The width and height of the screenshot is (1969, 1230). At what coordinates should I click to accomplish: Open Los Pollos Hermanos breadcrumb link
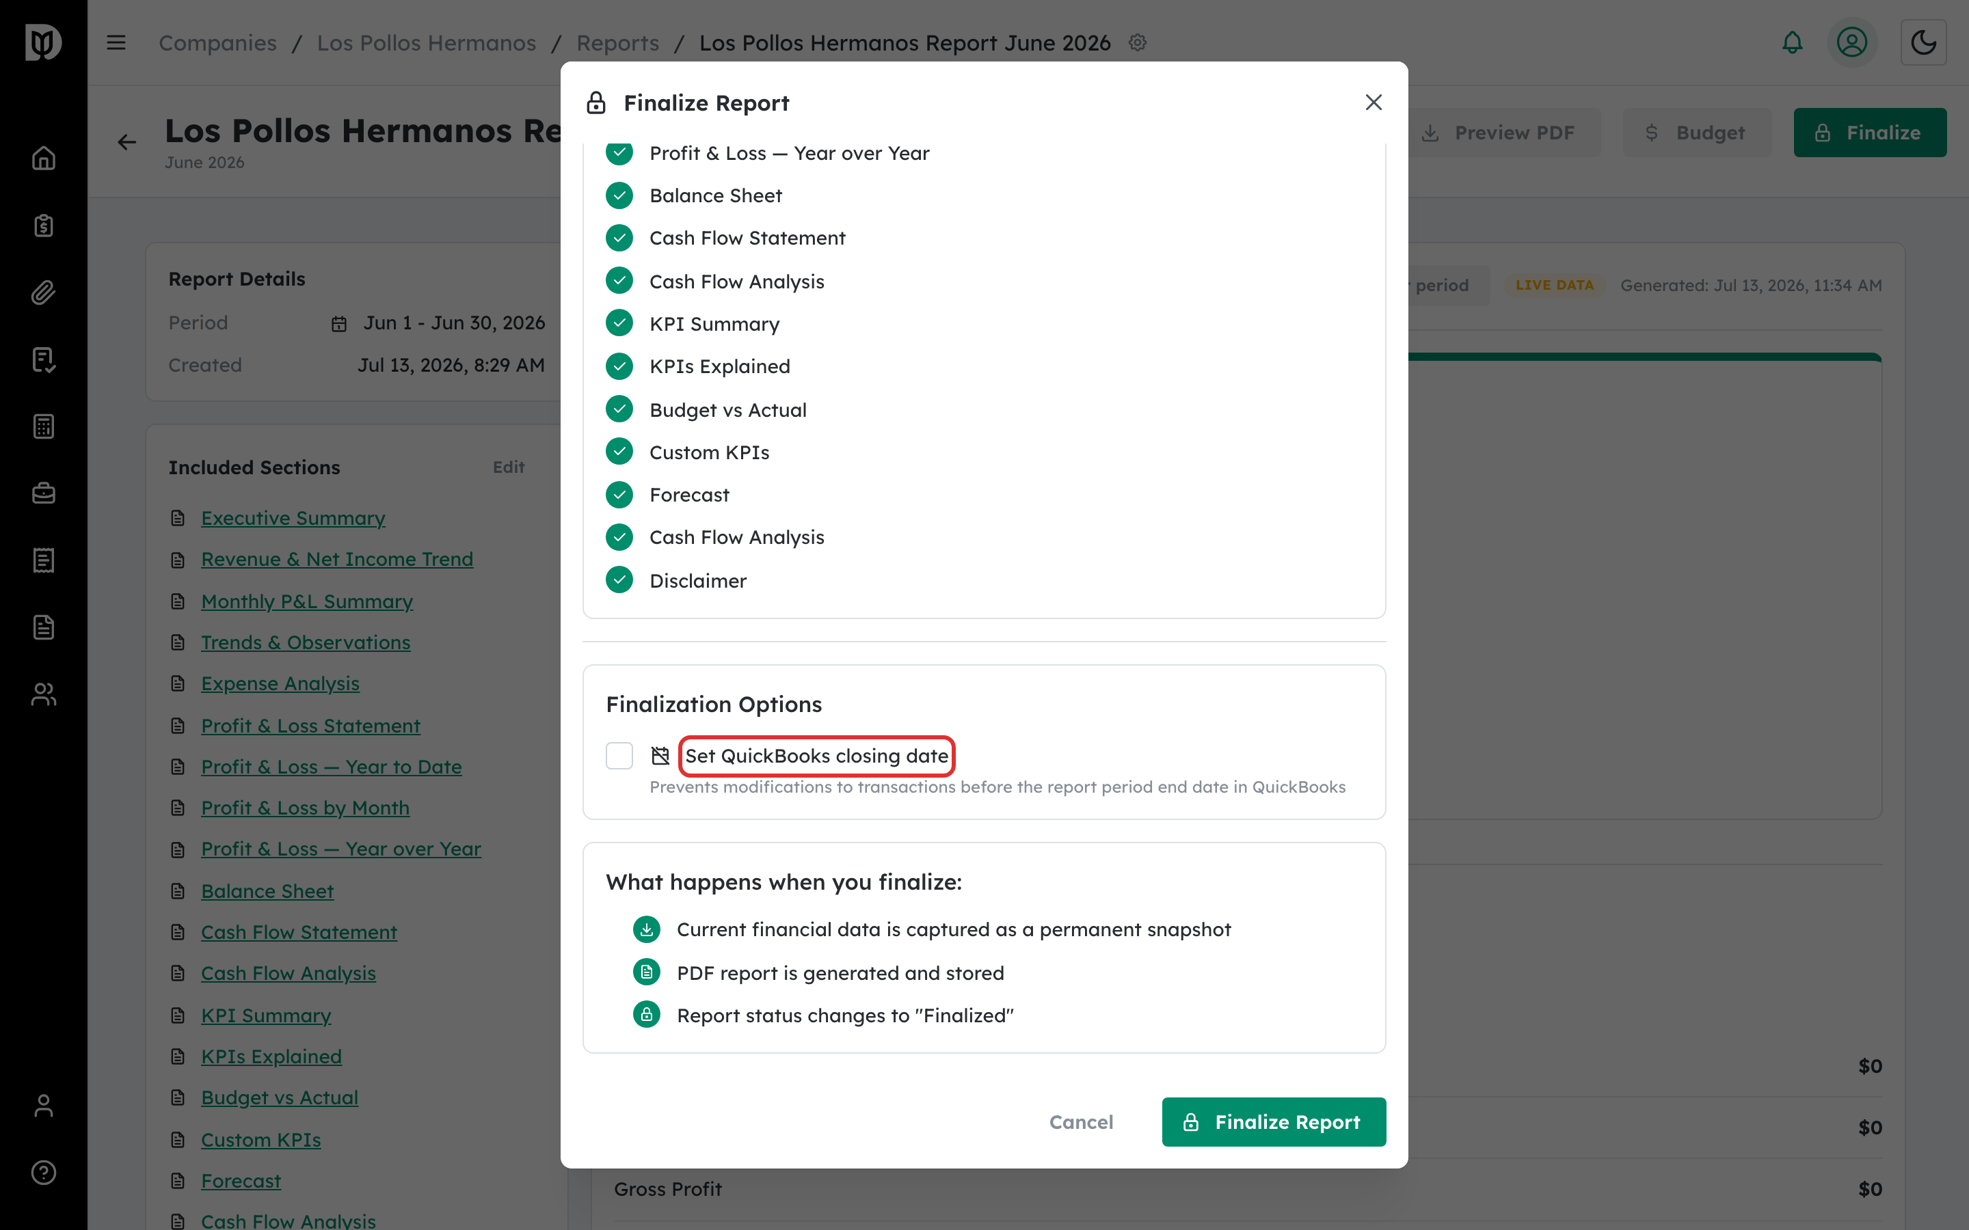point(427,42)
